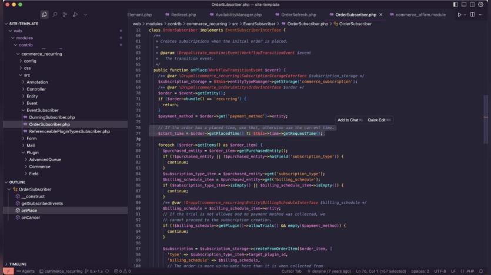
Task: Toggle the bottom panel layout icon
Action: click(x=464, y=4)
